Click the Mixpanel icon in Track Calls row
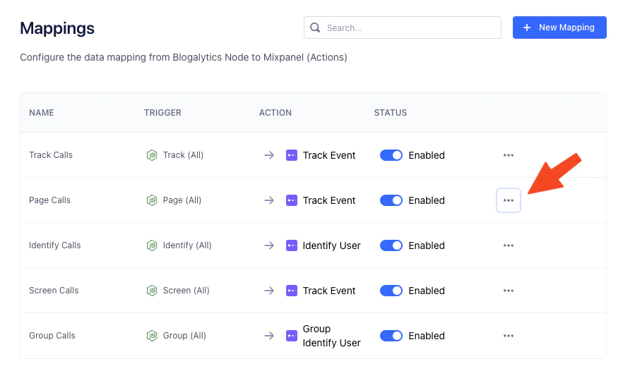This screenshot has width=623, height=371. (x=292, y=155)
